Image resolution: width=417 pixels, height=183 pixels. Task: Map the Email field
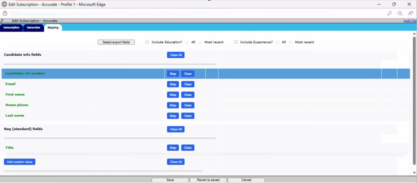click(173, 84)
